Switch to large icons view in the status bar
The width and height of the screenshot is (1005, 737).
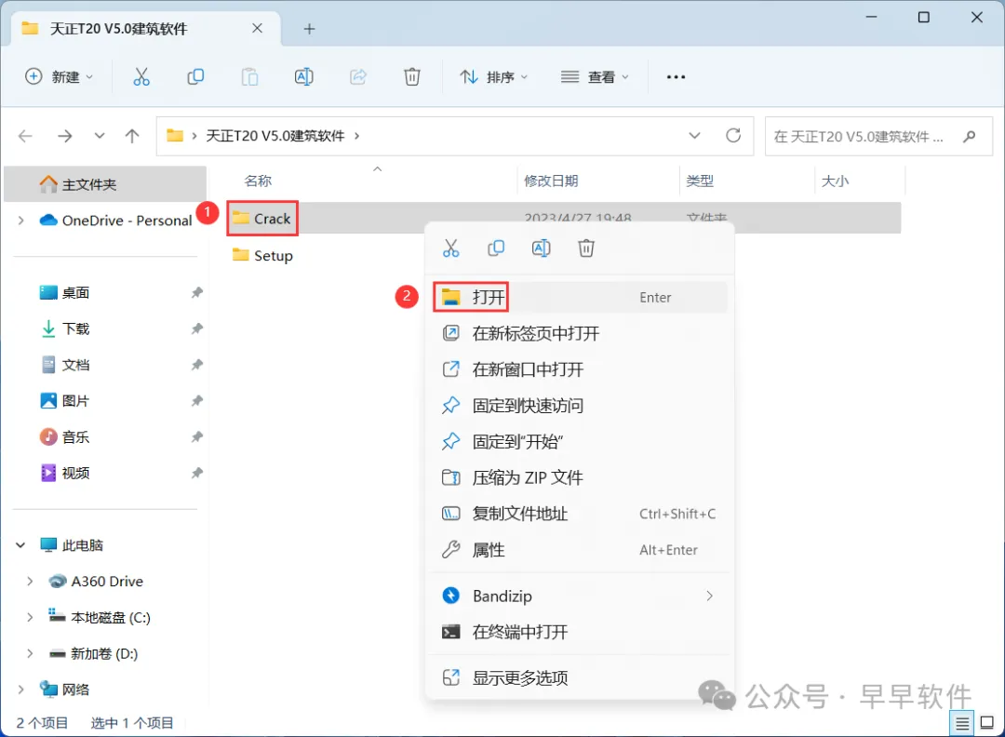click(987, 723)
